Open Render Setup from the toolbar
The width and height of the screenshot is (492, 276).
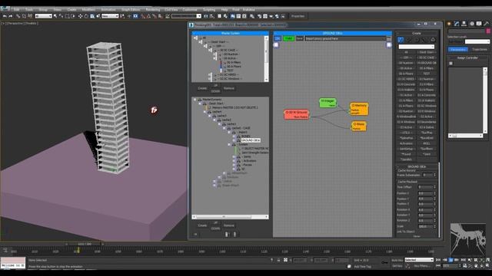coord(260,16)
